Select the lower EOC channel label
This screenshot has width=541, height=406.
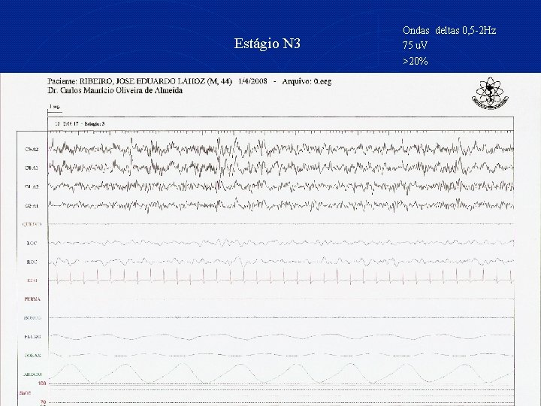(32, 262)
